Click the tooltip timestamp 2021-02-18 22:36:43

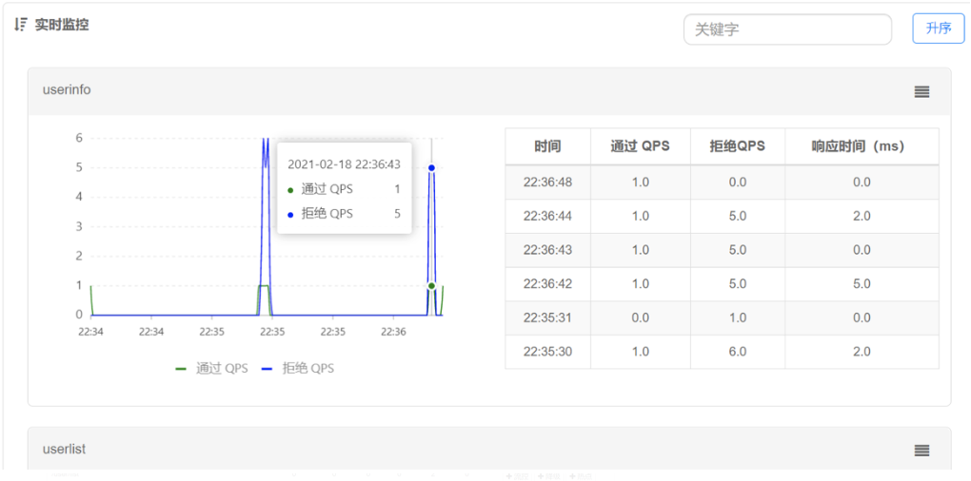pyautogui.click(x=344, y=164)
